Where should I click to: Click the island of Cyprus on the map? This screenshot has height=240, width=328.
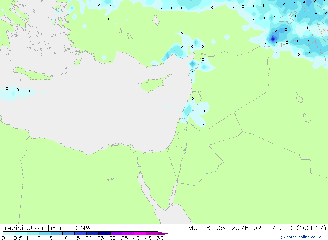tap(154, 83)
